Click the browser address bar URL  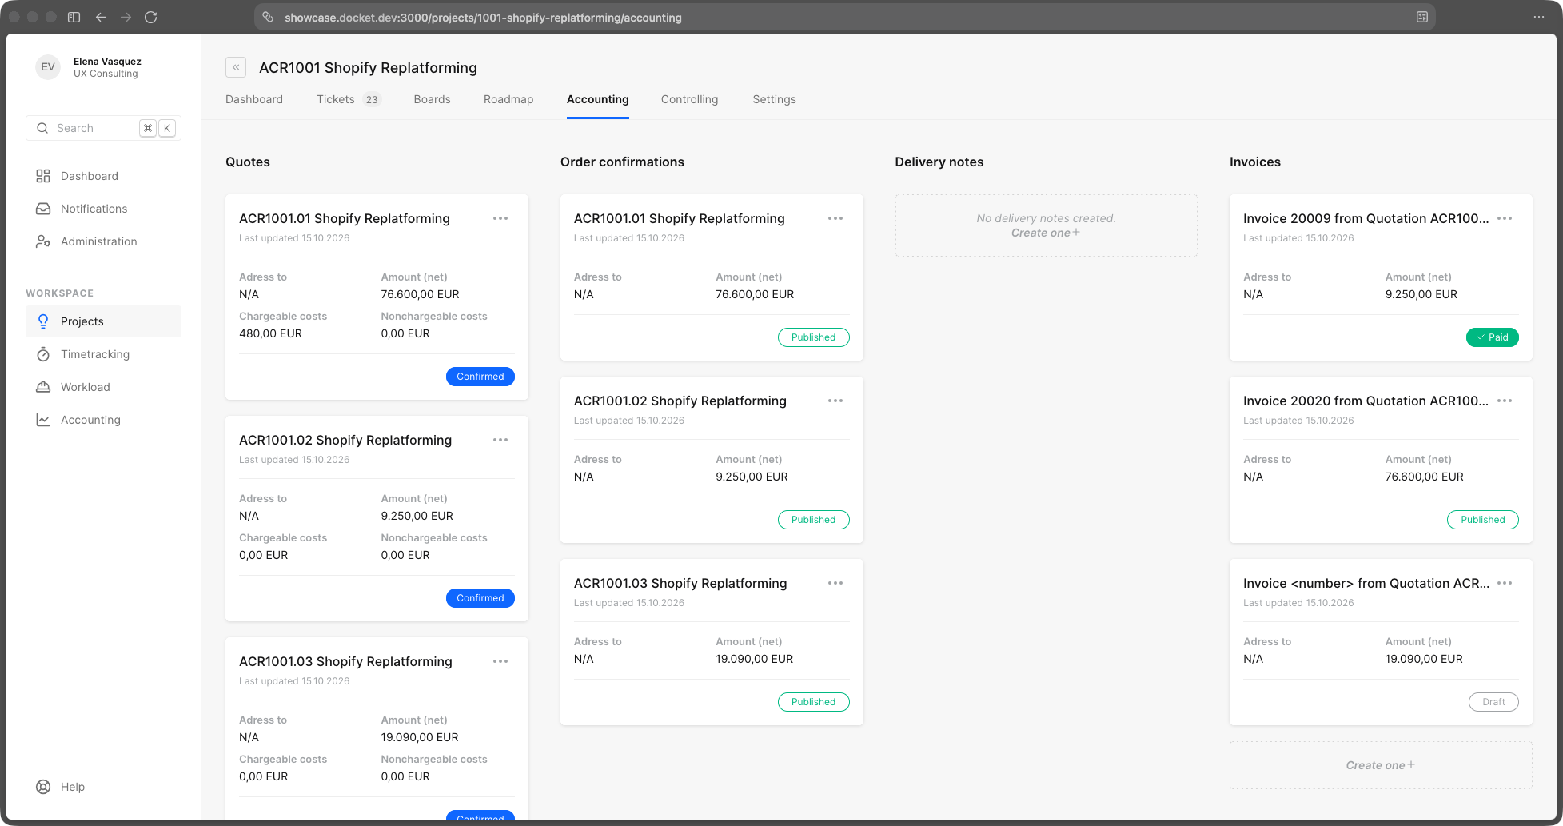click(x=483, y=17)
